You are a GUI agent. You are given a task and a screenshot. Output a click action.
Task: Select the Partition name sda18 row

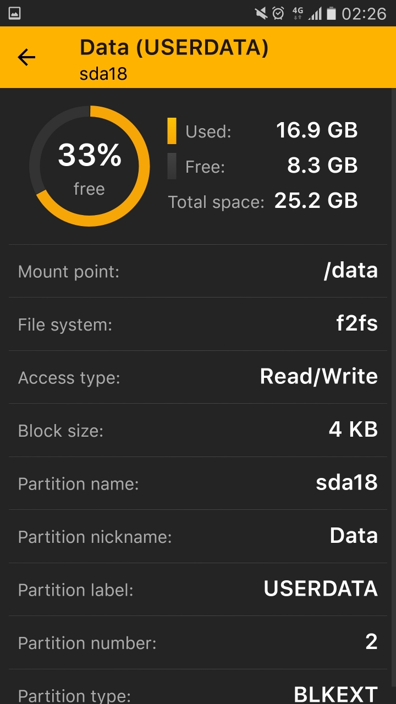click(x=198, y=483)
